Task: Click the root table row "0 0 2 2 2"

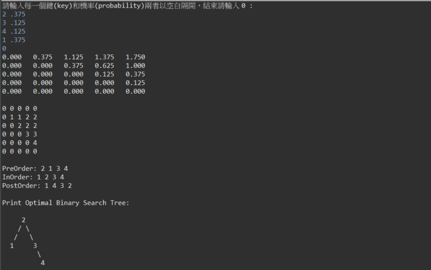Action: point(19,126)
